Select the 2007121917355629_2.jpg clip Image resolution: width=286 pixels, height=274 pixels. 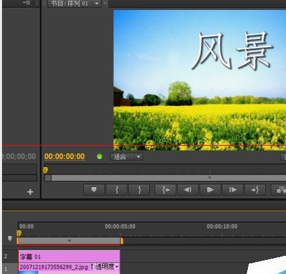[53, 267]
